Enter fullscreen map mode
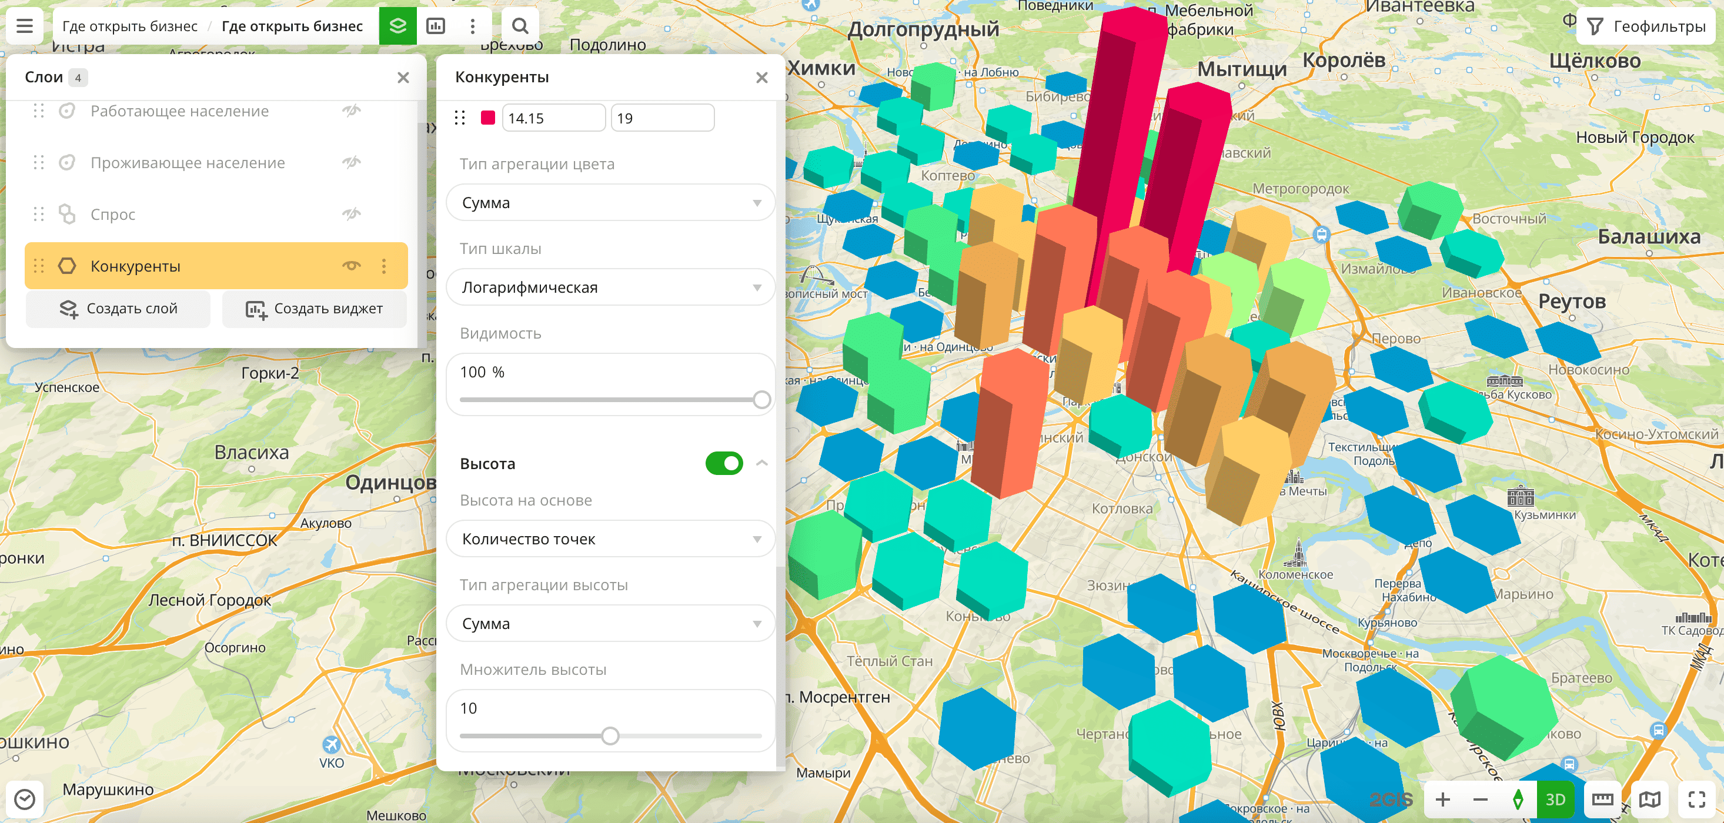 click(x=1696, y=799)
